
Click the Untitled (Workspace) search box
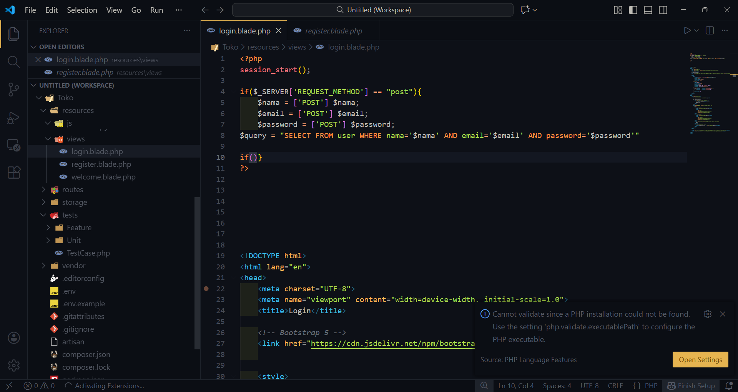372,10
